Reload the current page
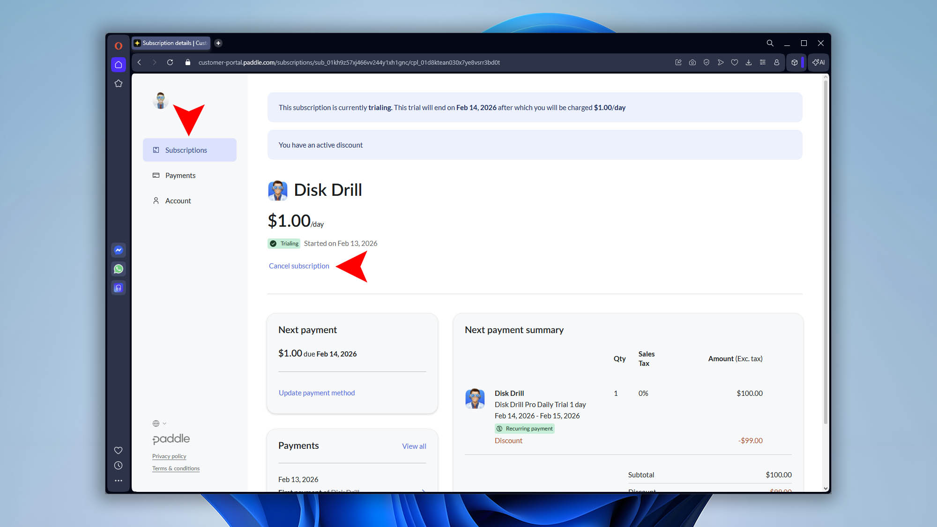The height and width of the screenshot is (527, 937). pyautogui.click(x=170, y=62)
